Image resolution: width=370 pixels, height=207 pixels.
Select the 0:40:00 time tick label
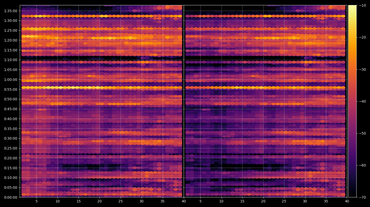(11, 119)
